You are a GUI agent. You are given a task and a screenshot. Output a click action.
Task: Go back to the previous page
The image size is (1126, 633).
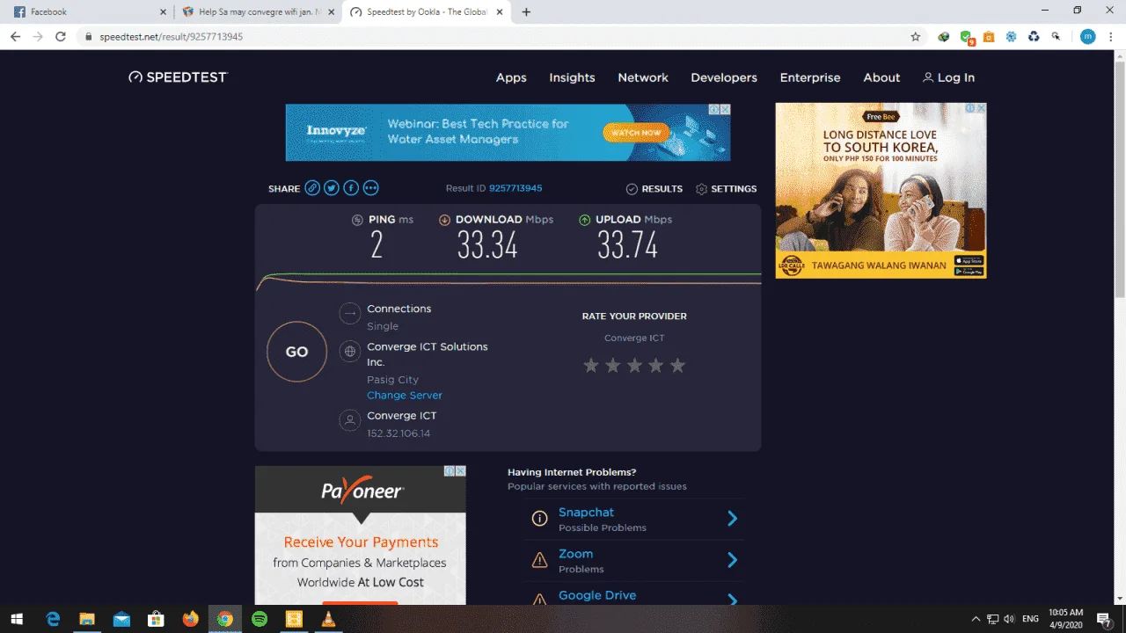[15, 37]
